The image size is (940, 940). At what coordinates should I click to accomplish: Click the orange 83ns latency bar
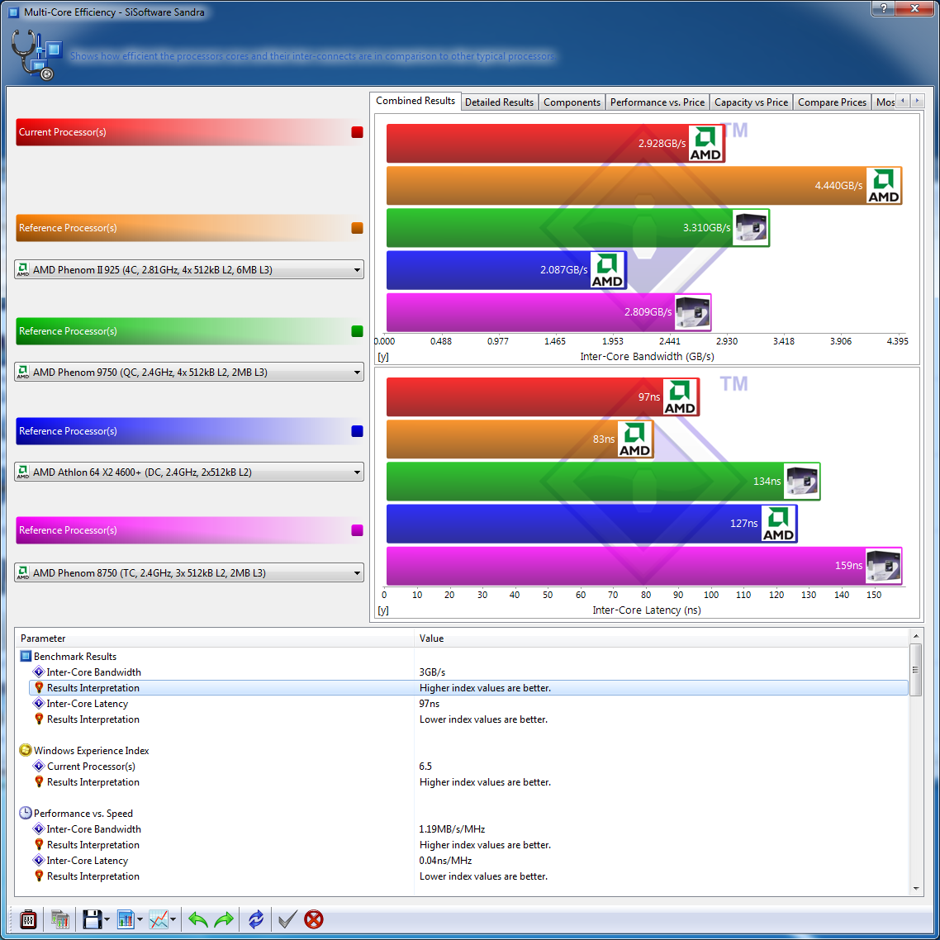[x=520, y=439]
